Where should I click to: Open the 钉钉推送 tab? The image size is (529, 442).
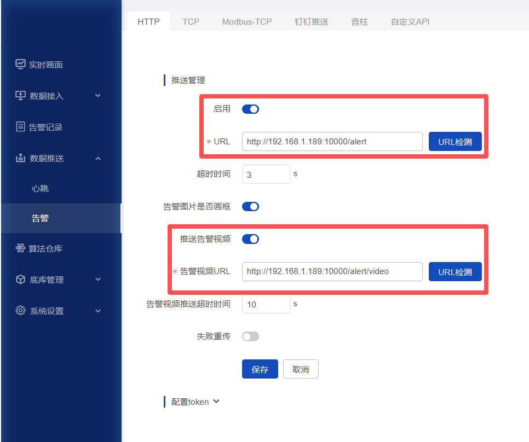tap(311, 22)
